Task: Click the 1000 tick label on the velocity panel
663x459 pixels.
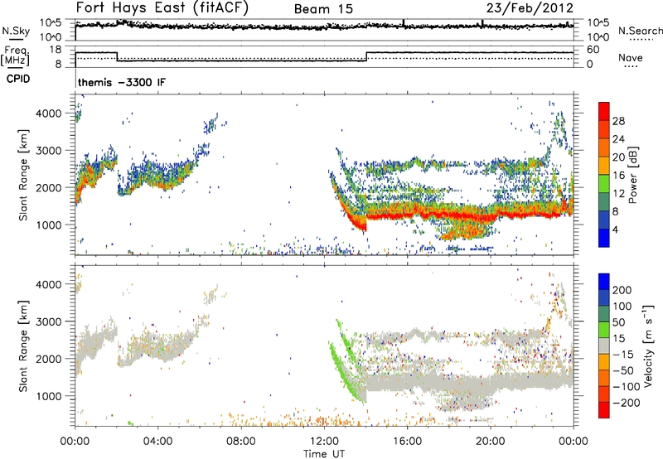Action: [49, 397]
